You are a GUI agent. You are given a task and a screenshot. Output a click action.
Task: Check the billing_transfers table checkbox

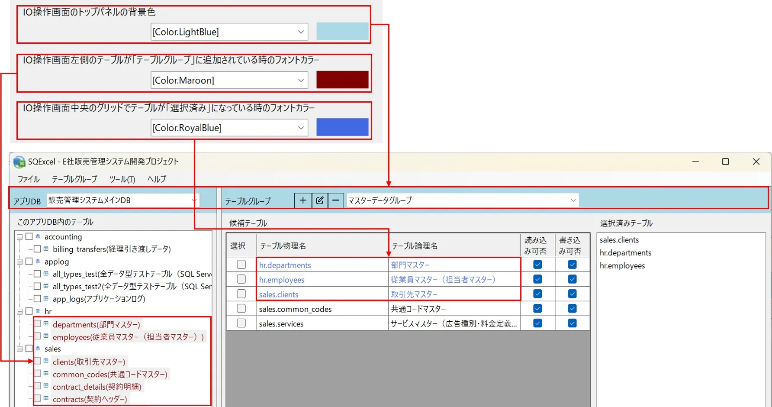click(37, 249)
